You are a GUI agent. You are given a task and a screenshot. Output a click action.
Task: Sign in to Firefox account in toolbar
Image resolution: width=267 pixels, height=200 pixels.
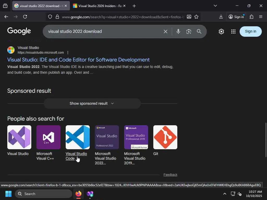(x=236, y=17)
